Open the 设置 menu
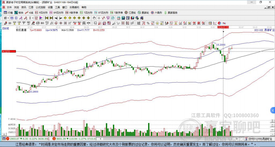The height and width of the screenshot is (147, 275). (50, 7)
